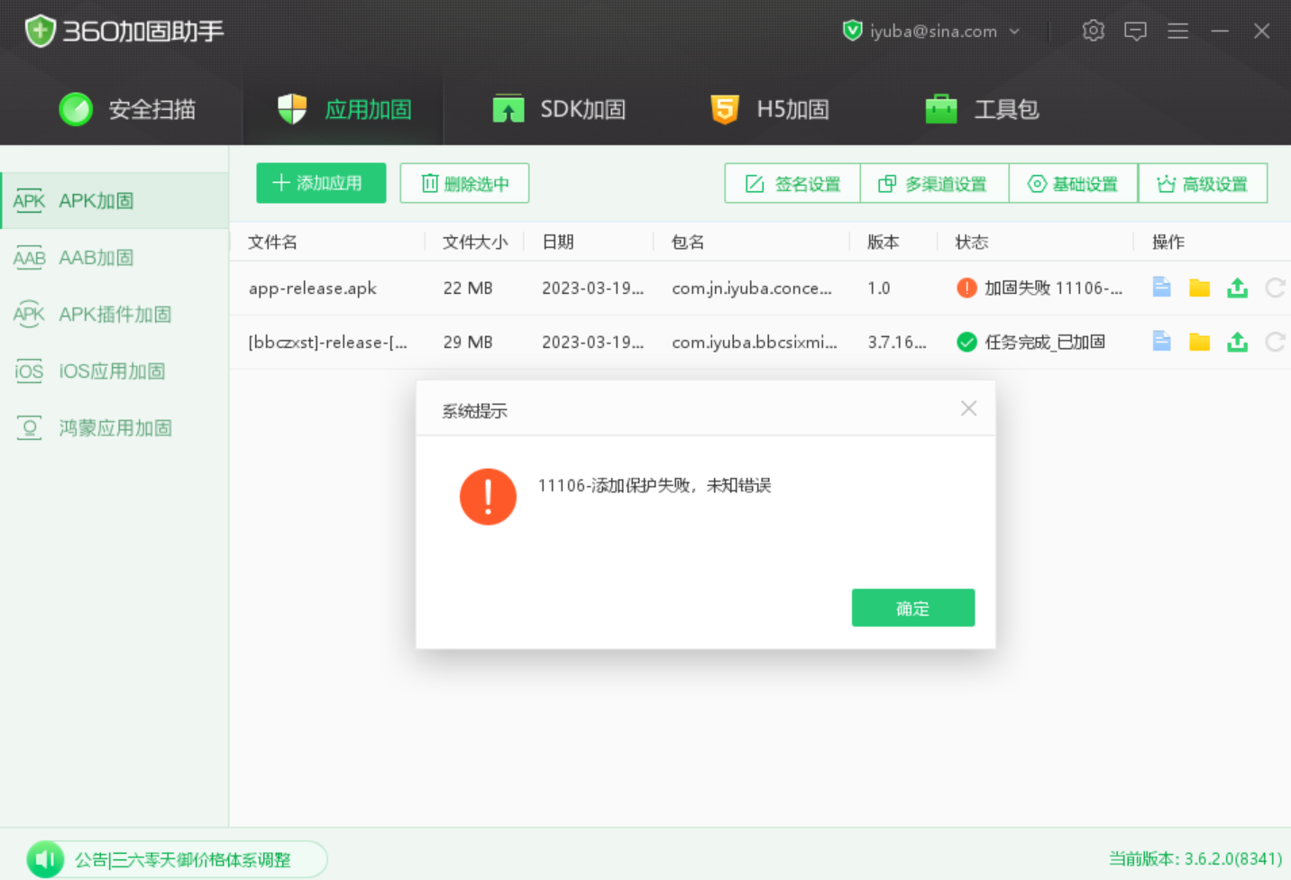View log file for [bbczxst]-release row

click(1161, 342)
